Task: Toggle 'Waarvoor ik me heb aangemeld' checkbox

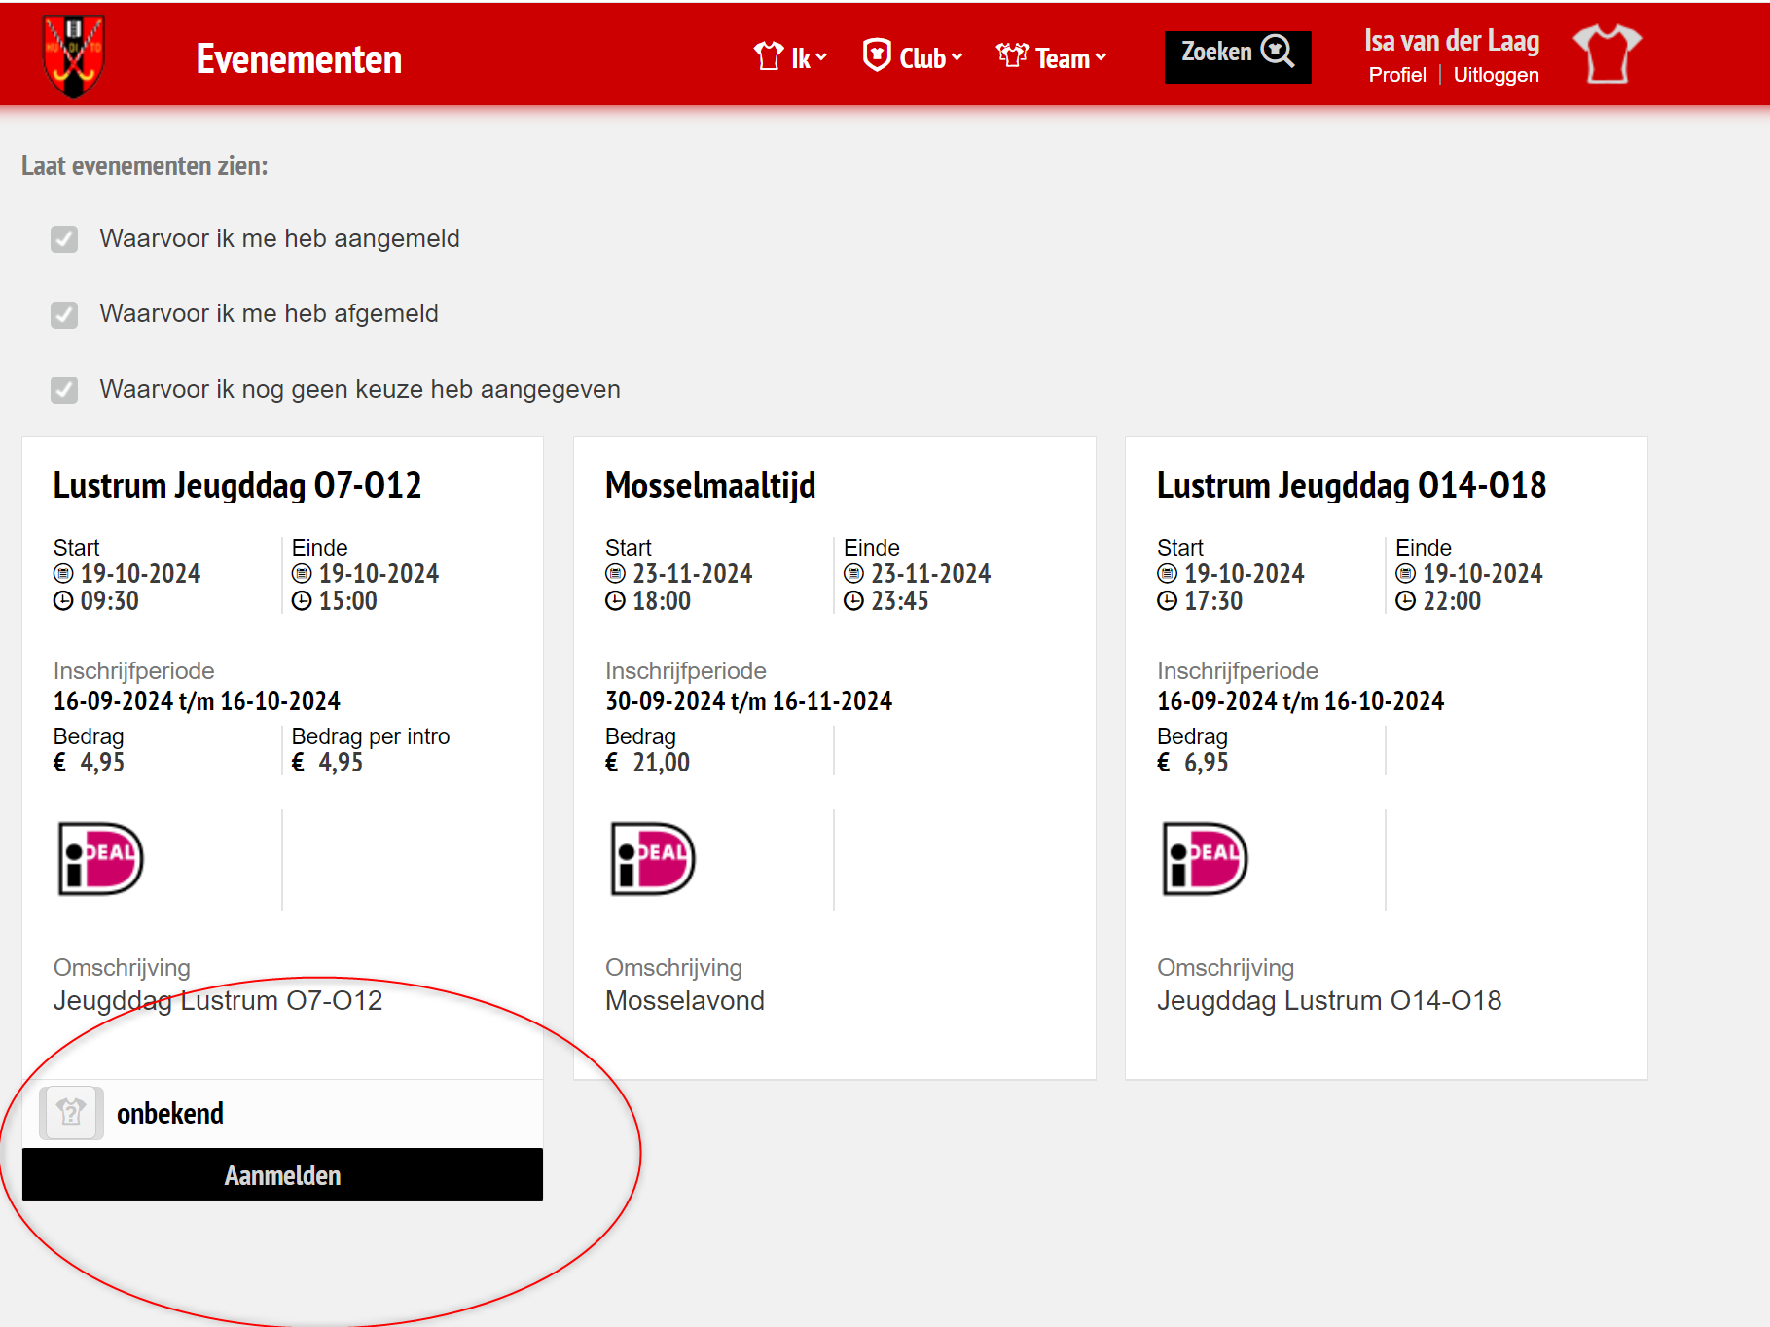Action: [x=64, y=239]
